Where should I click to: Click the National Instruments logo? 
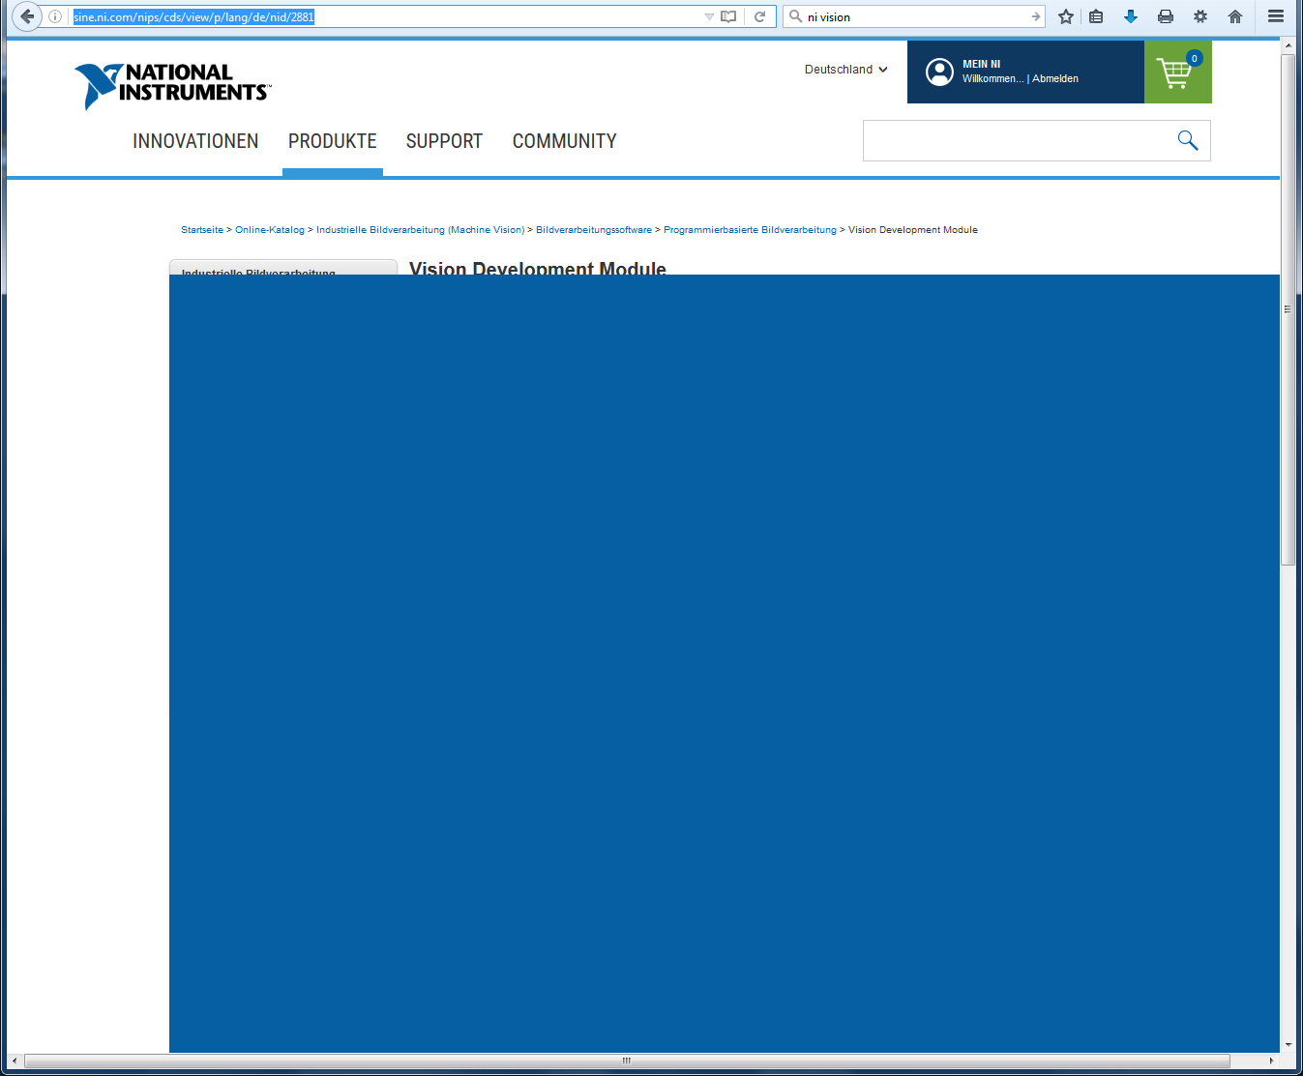click(173, 85)
